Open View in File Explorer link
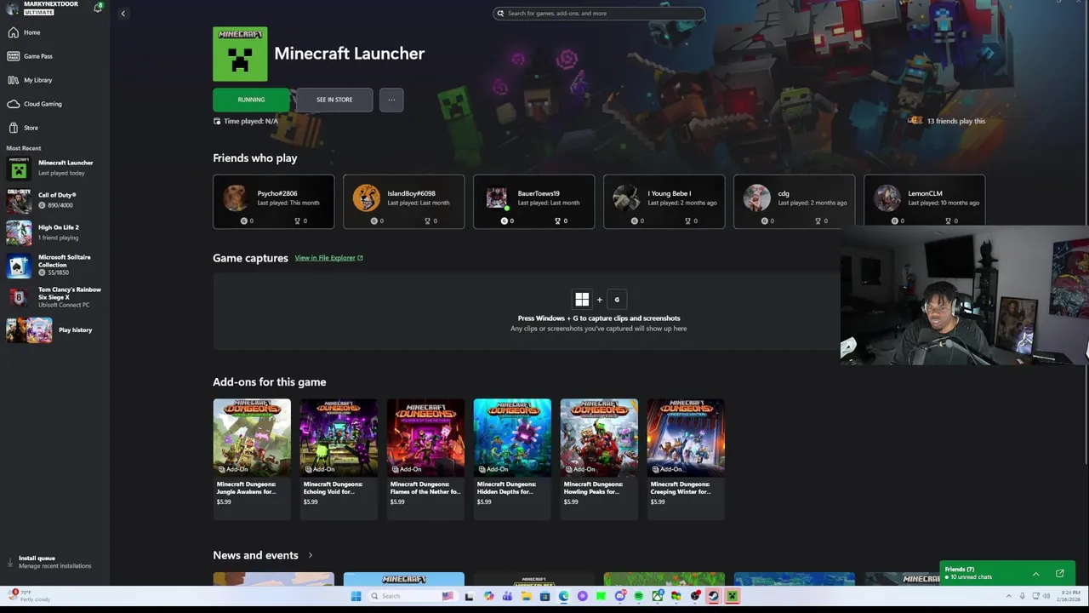 328,258
